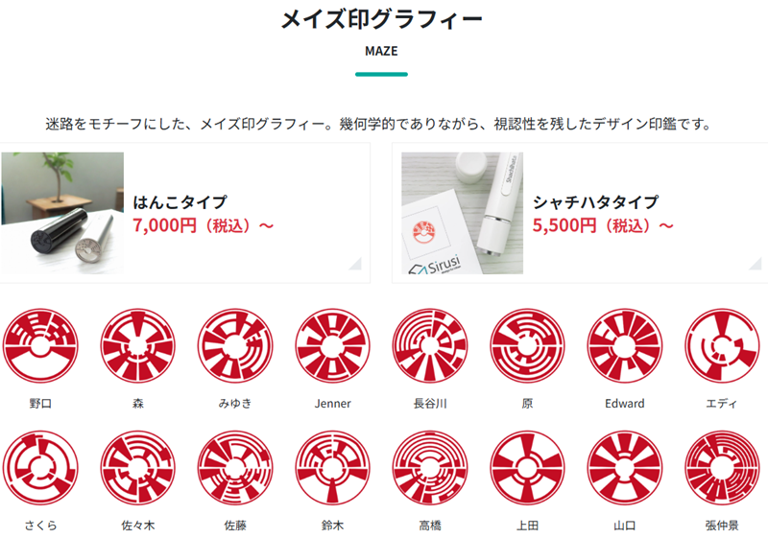Select the 森 maze stamp icon
The width and height of the screenshot is (768, 538).
click(137, 345)
